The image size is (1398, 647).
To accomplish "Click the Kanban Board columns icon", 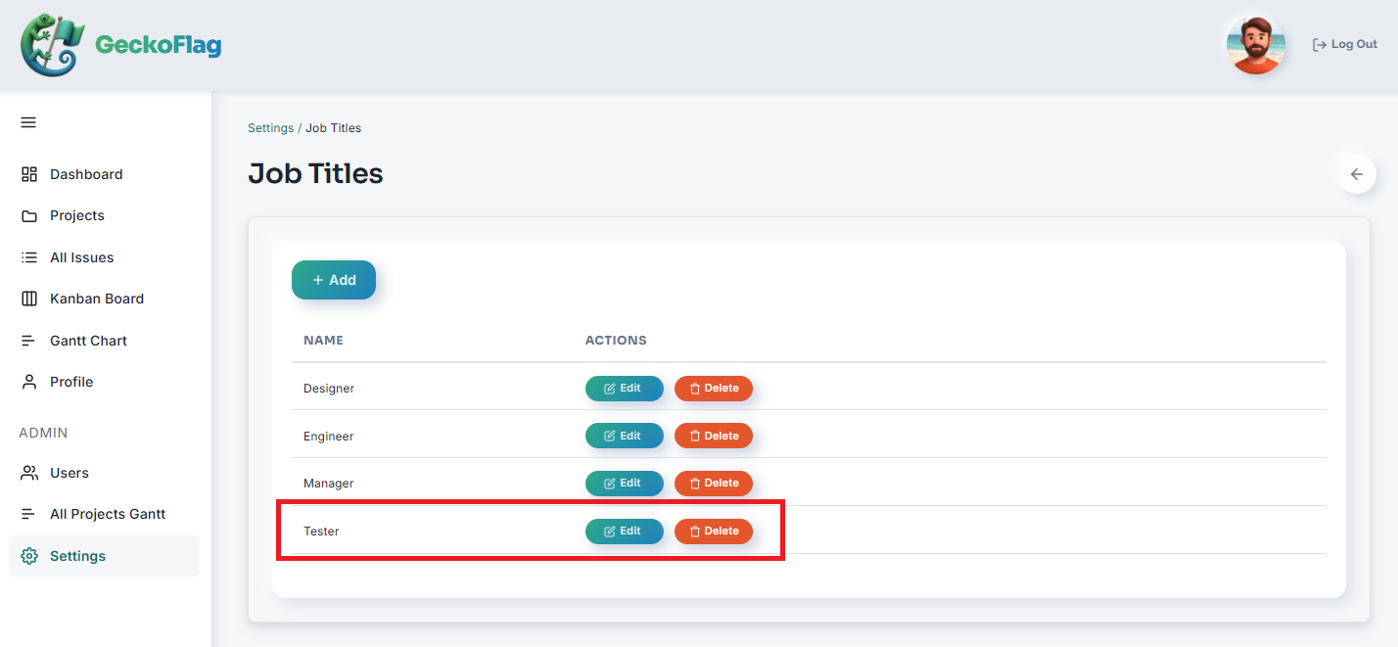I will 29,299.
